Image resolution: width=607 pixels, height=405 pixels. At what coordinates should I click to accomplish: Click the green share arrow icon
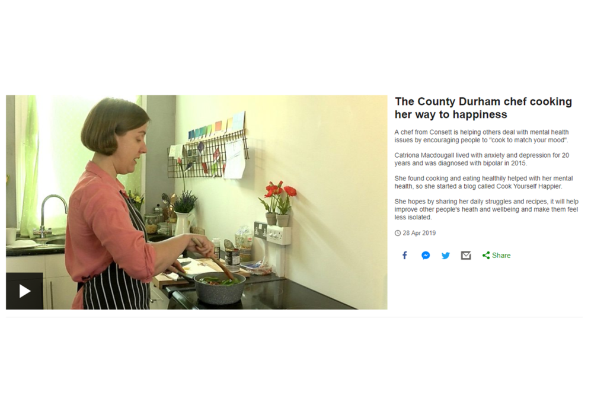[x=486, y=255]
